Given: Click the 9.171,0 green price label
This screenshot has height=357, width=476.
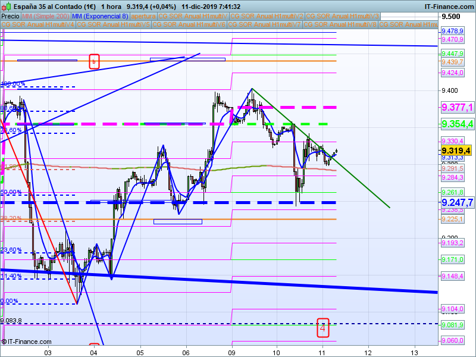Looking at the screenshot, I should [452, 259].
